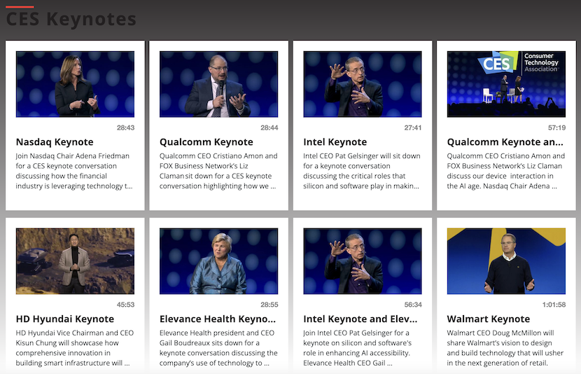This screenshot has height=374, width=581.
Task: Open the Walmart Keynote video thumbnail
Action: tap(506, 261)
